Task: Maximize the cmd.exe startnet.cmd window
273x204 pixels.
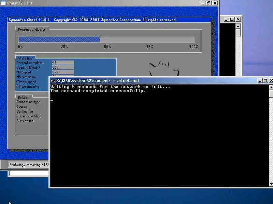Action: pos(265,81)
